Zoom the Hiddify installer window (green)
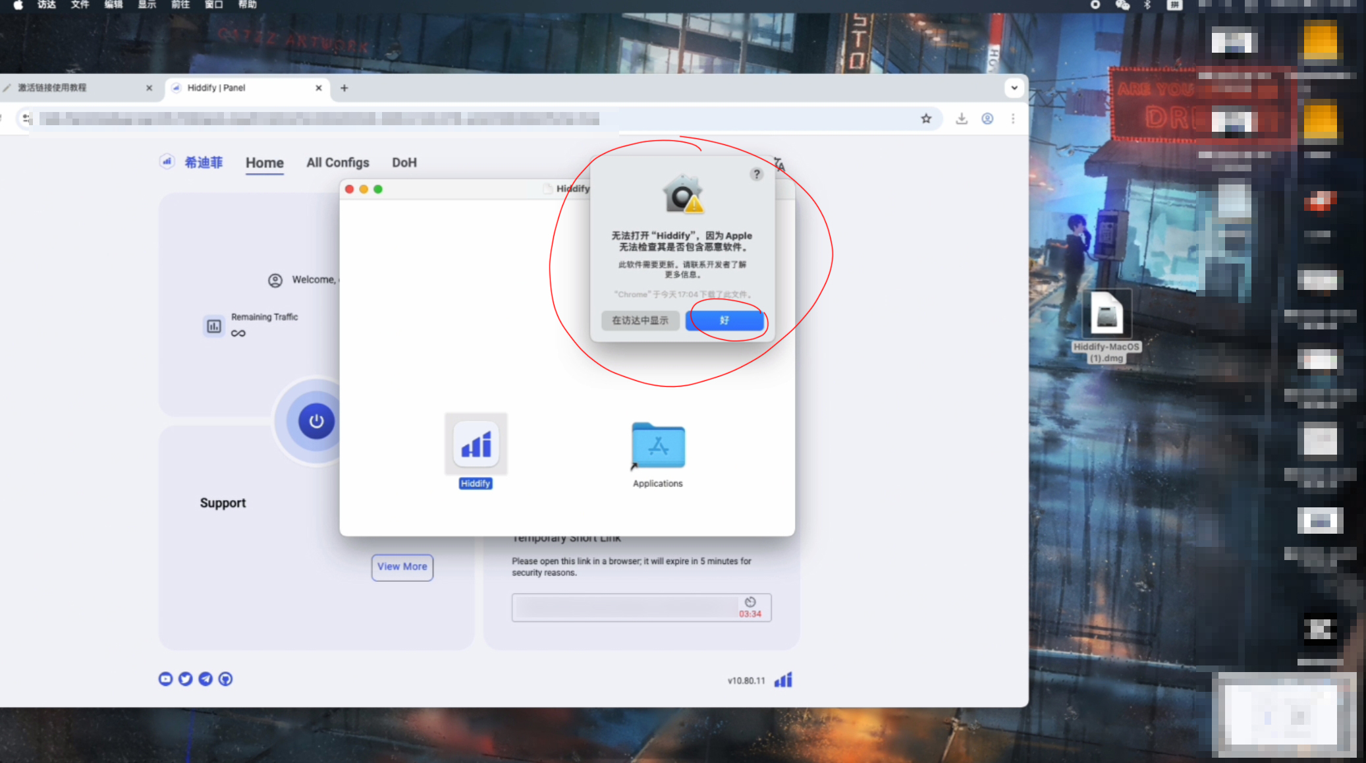Viewport: 1366px width, 763px height. point(378,189)
